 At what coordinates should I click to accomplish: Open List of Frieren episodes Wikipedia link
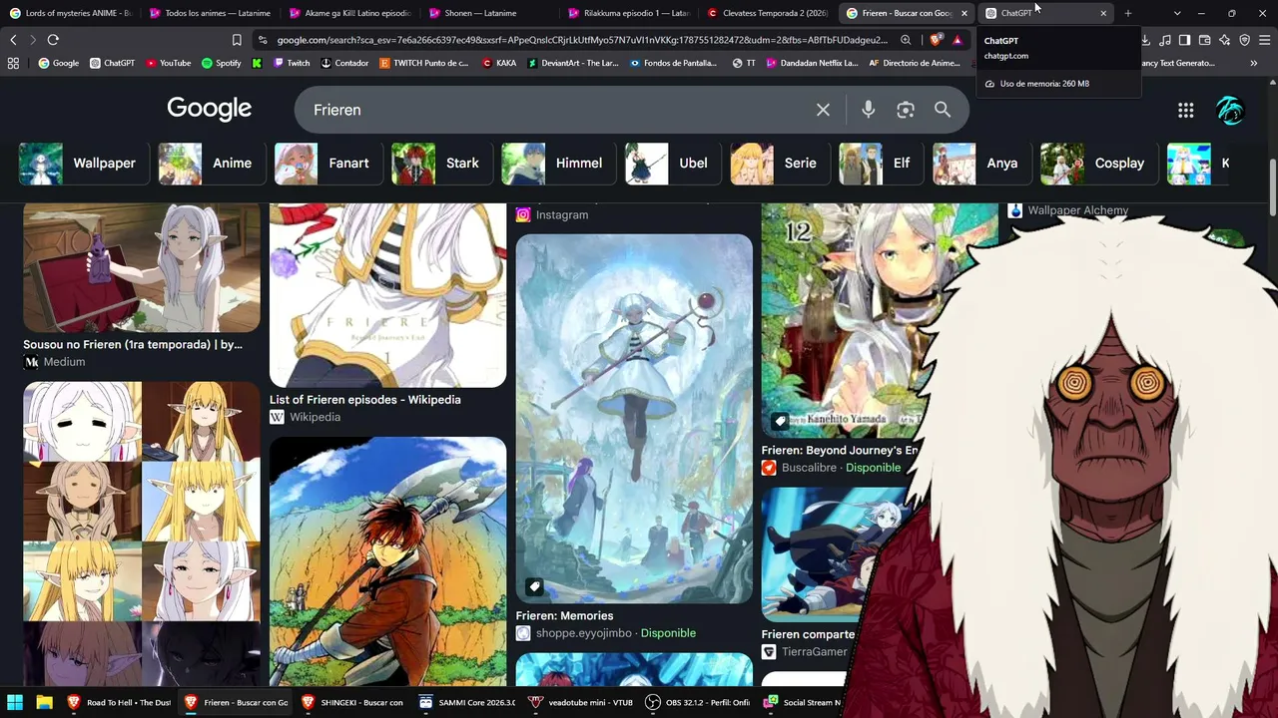tap(365, 400)
